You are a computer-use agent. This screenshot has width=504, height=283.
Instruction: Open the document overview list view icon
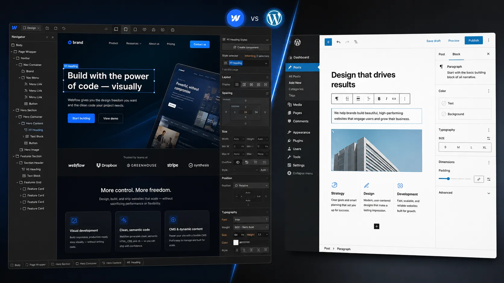pyautogui.click(x=356, y=42)
